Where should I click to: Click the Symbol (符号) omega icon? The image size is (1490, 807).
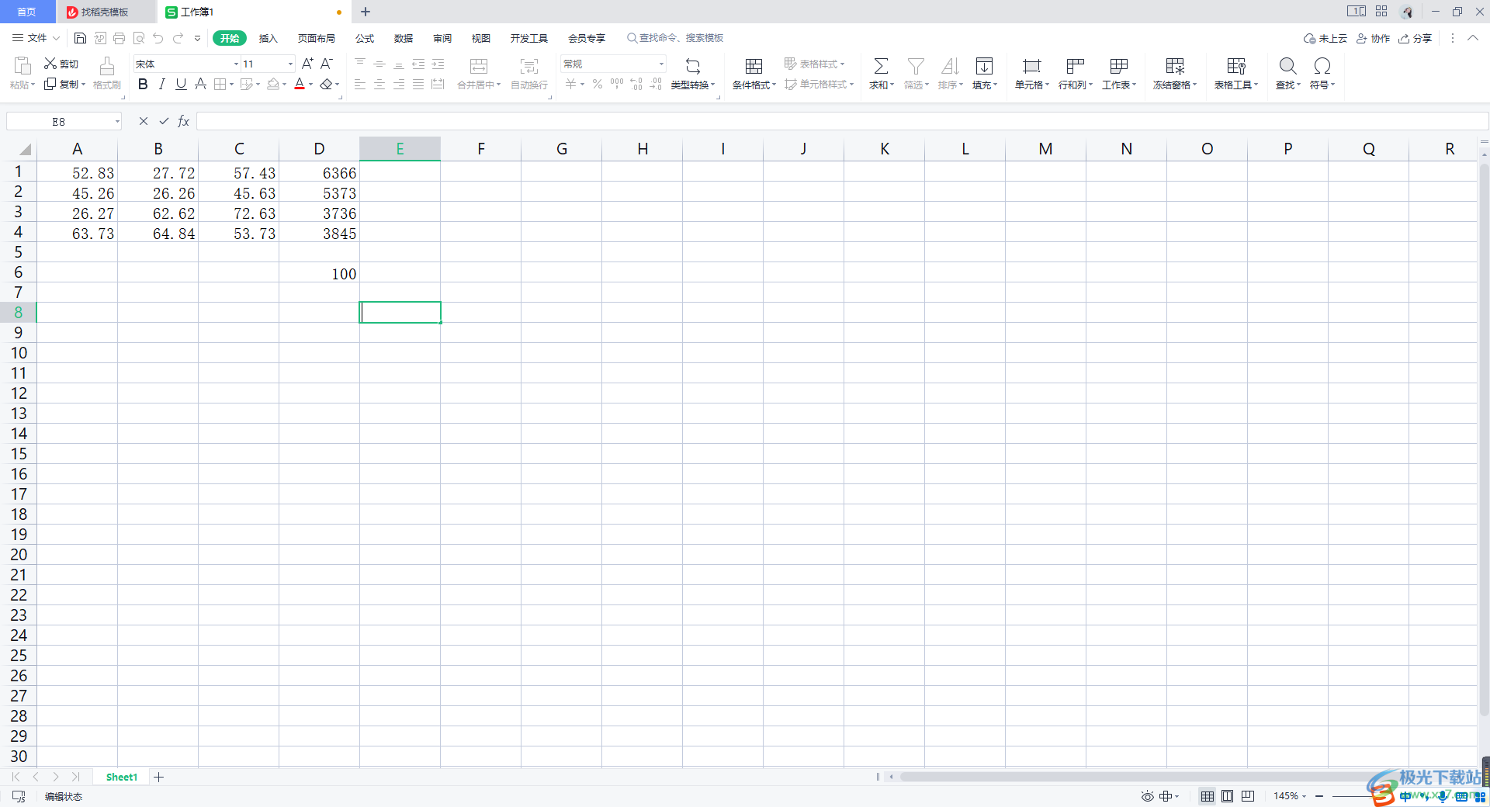point(1322,67)
